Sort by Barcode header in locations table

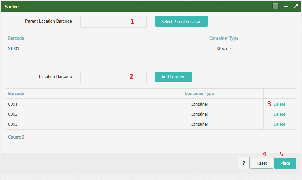point(16,93)
